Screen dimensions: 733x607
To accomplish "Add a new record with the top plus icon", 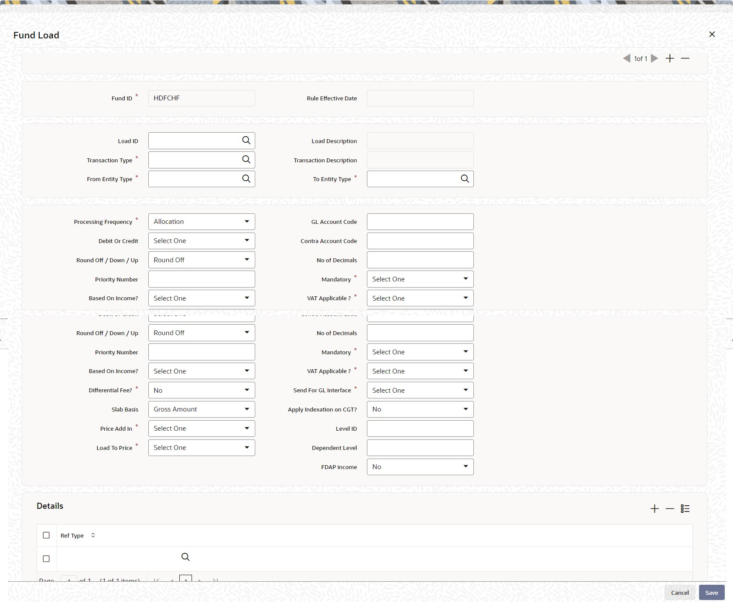I will point(670,58).
